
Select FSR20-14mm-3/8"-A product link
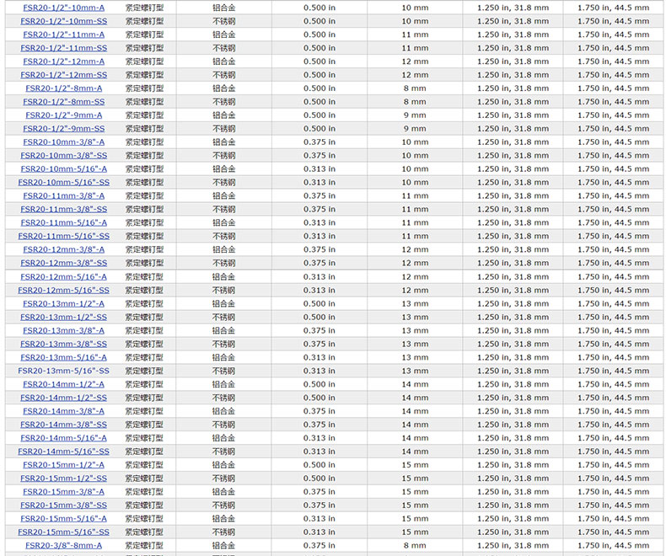click(63, 412)
